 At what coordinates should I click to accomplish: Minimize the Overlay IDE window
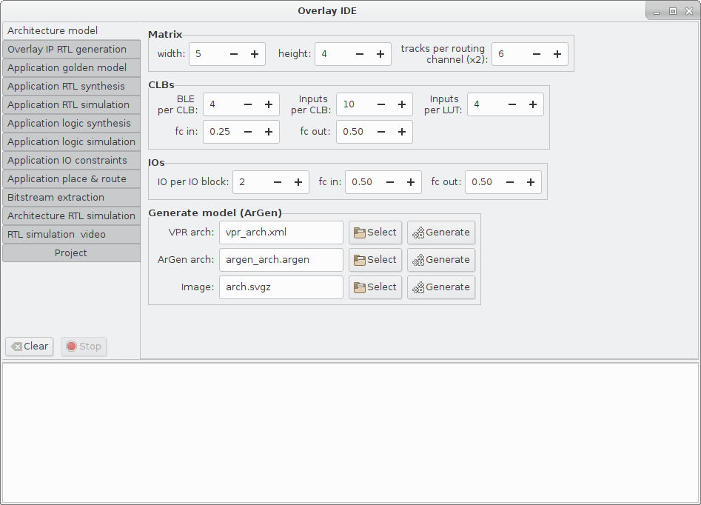[657, 12]
